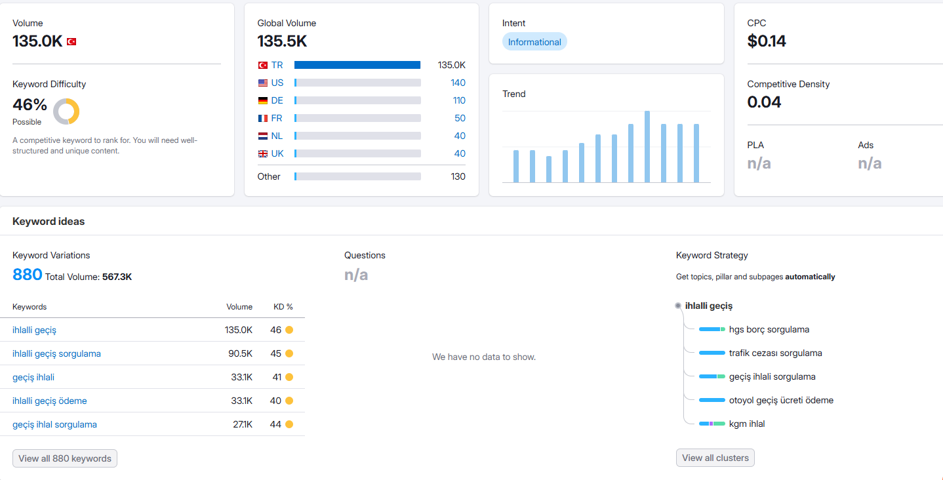This screenshot has width=943, height=480.
Task: Click View all 880 keywords button
Action: coord(65,458)
